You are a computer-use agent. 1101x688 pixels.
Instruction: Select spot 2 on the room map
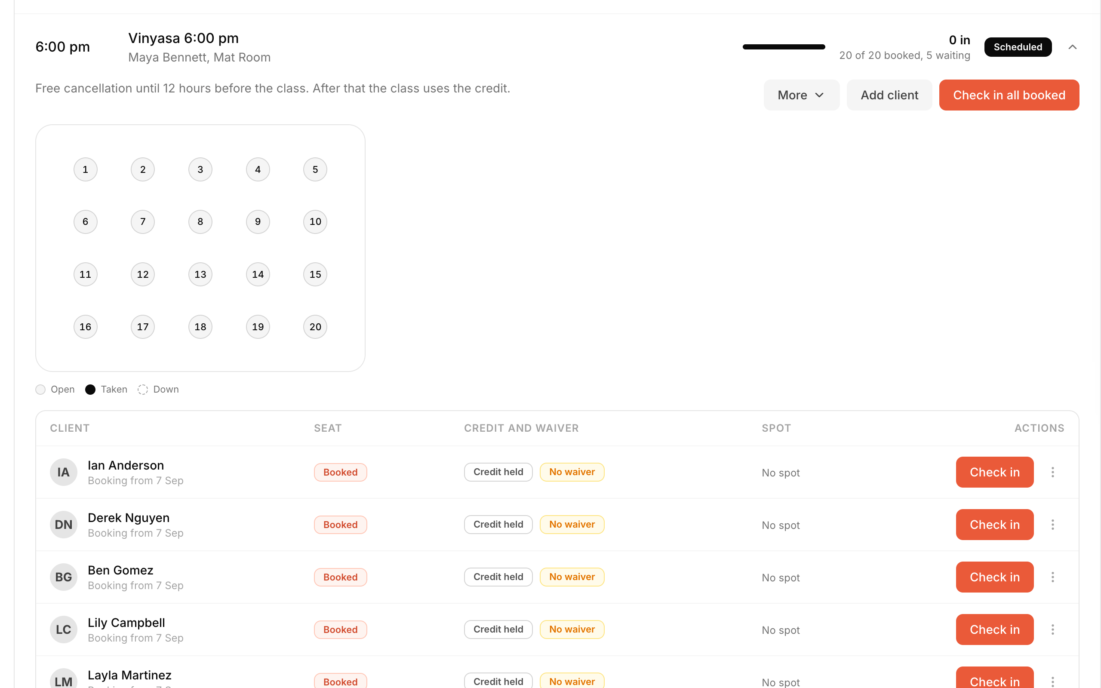coord(143,170)
